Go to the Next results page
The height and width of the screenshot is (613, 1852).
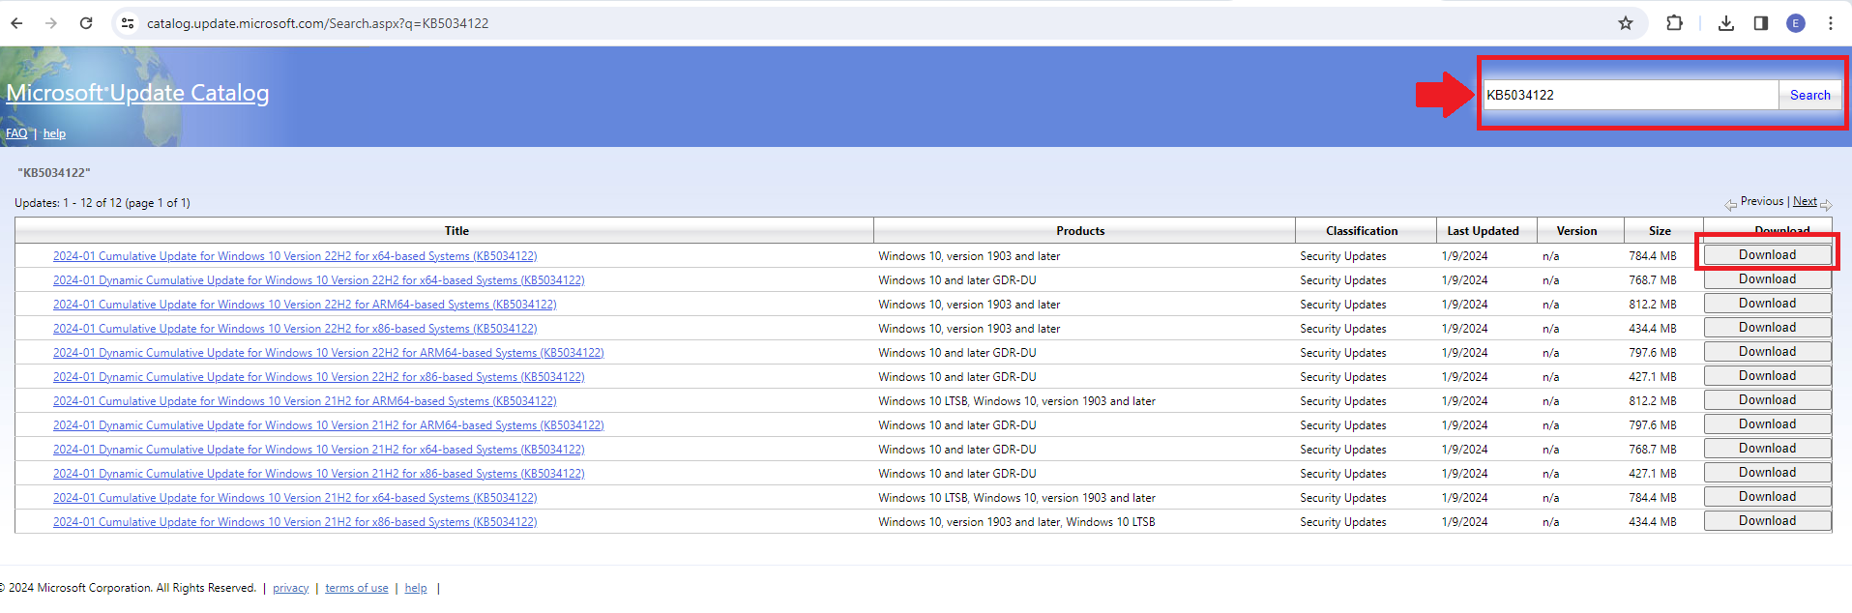1805,201
